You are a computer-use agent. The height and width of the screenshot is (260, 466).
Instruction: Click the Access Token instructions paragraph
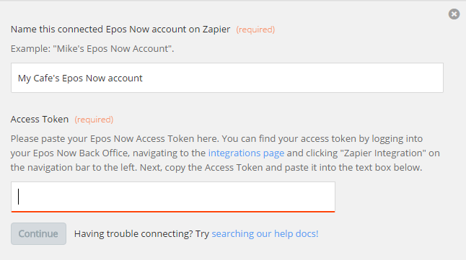225,153
